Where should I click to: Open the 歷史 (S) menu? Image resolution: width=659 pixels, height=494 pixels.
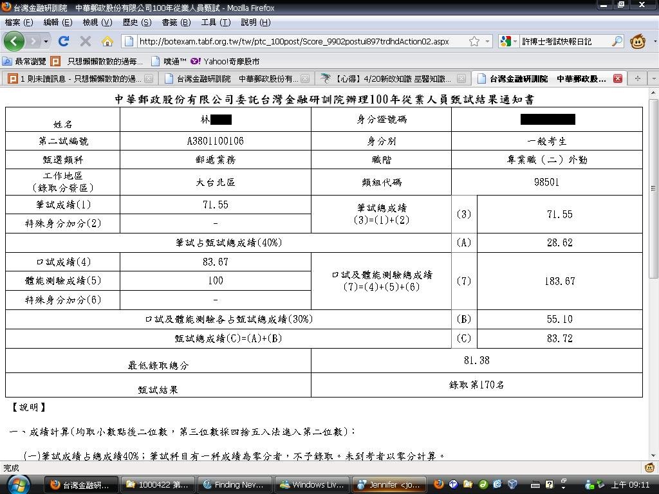pyautogui.click(x=137, y=23)
